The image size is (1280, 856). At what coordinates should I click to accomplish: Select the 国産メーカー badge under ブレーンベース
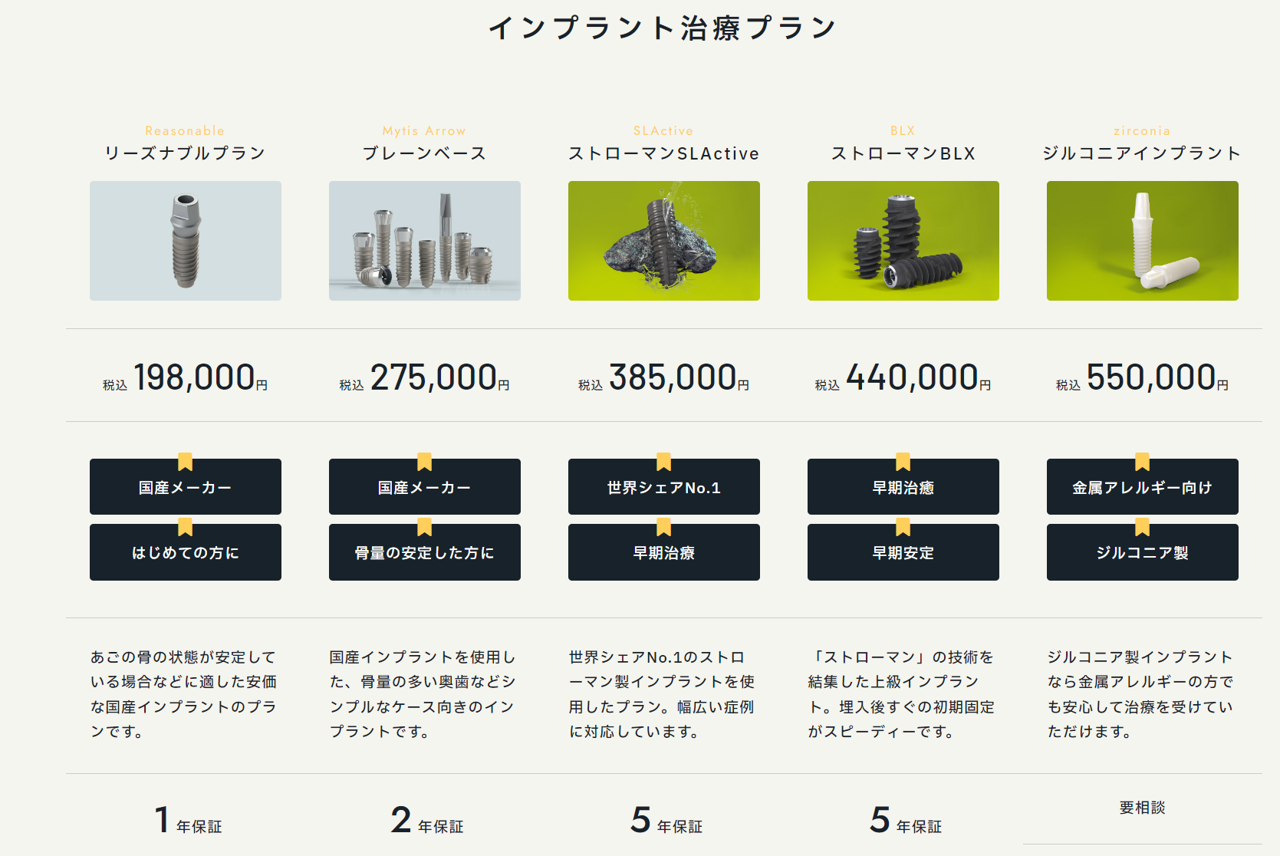pyautogui.click(x=425, y=486)
